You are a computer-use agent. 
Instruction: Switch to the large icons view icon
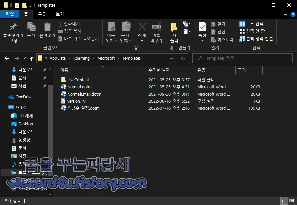pyautogui.click(x=292, y=201)
